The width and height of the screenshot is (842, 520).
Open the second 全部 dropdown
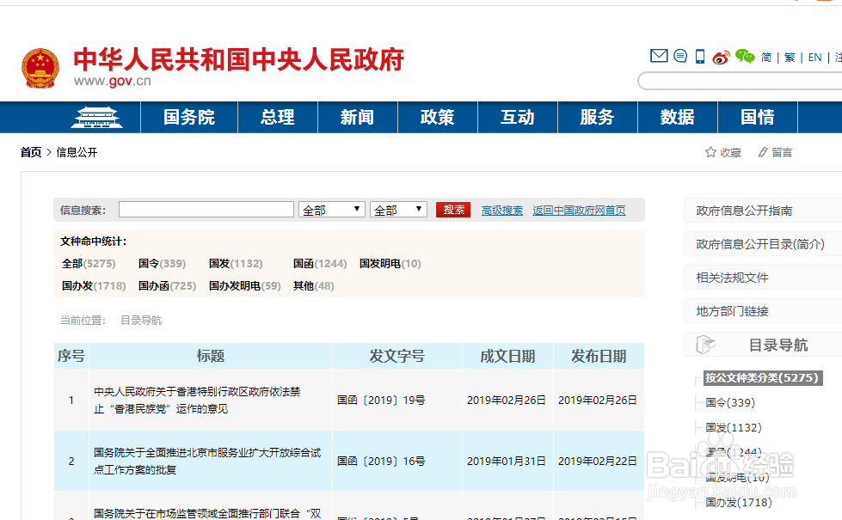tap(398, 209)
